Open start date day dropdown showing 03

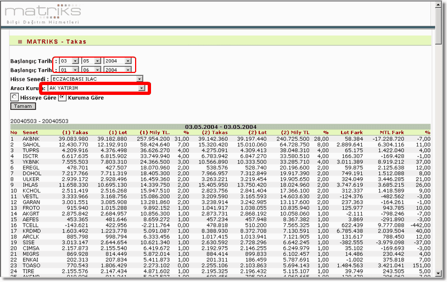click(69, 61)
